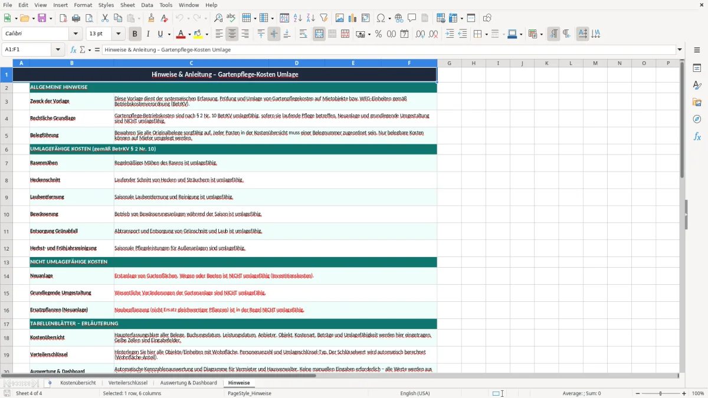Image resolution: width=708 pixels, height=398 pixels.
Task: Click column header G
Action: (449, 63)
